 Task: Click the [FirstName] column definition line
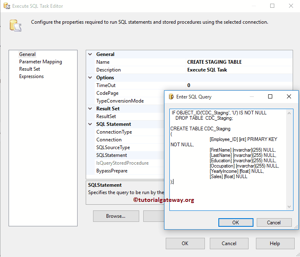click(x=242, y=150)
